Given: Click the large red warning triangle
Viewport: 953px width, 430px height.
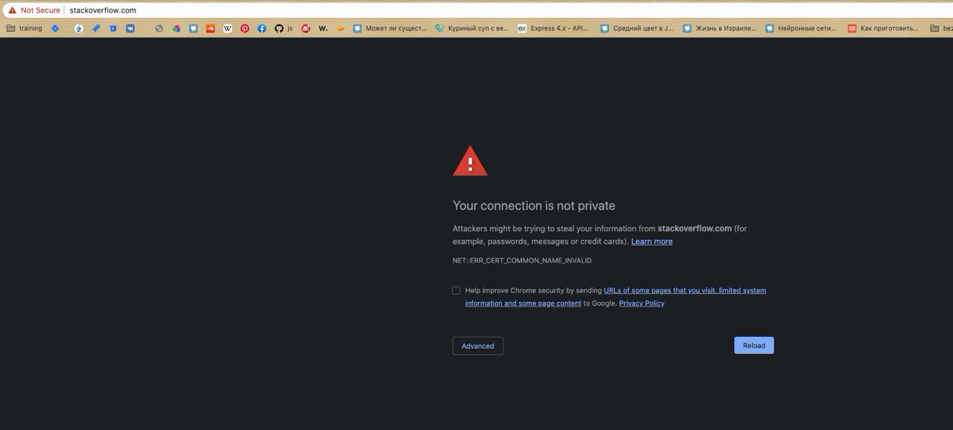Looking at the screenshot, I should pyautogui.click(x=470, y=161).
